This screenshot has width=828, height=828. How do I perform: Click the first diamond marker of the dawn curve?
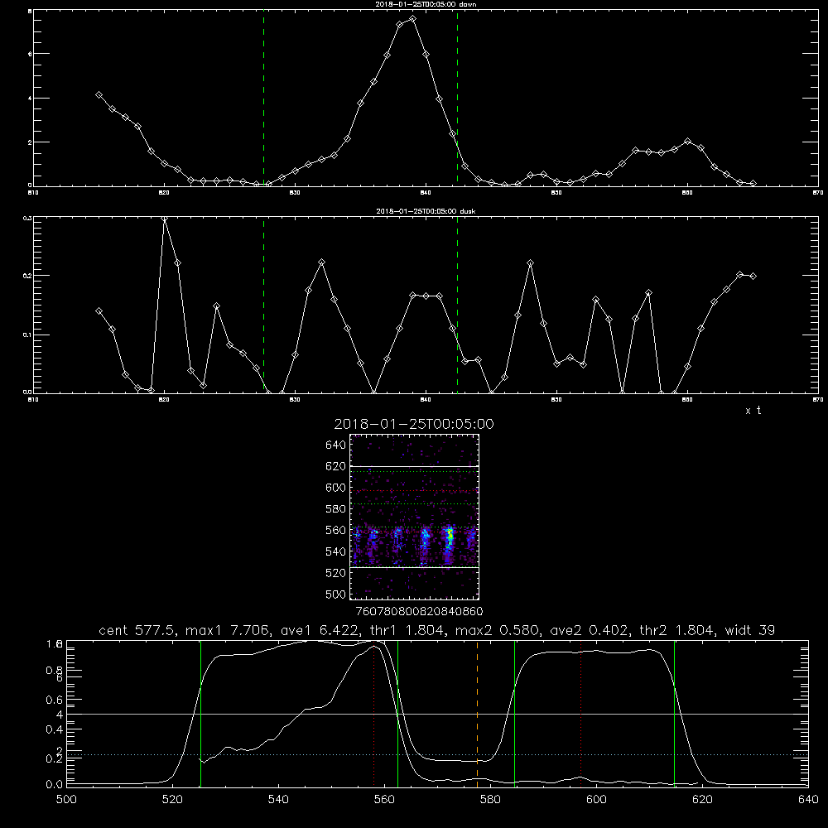click(99, 95)
